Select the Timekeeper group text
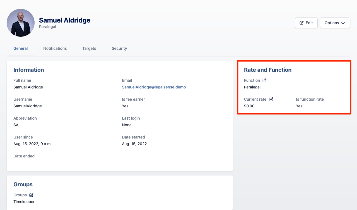Screen dimensions: 357x210 click(24, 202)
